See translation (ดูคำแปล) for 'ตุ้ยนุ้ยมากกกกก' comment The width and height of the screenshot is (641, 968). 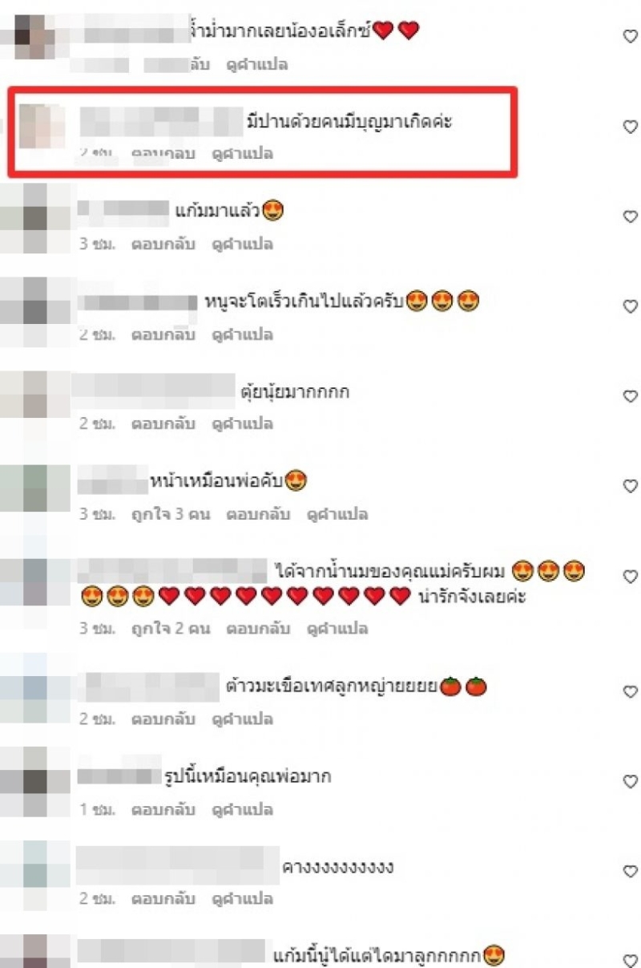pos(243,423)
